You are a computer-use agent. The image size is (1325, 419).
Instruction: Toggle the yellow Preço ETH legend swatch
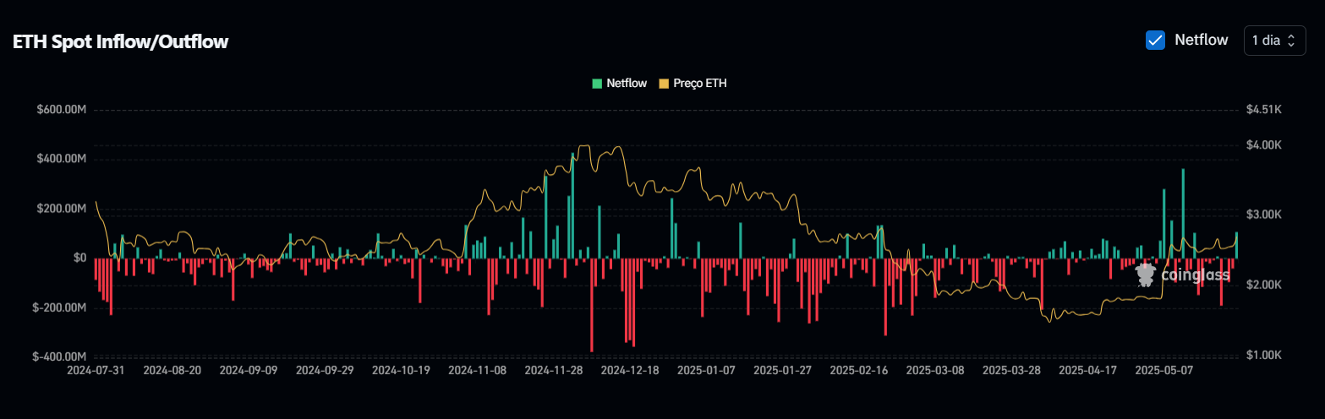pos(664,84)
